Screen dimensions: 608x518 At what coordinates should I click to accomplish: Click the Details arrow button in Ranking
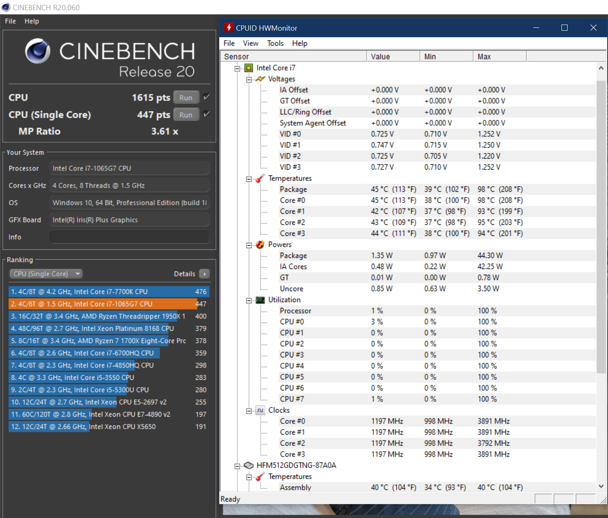pyautogui.click(x=205, y=274)
